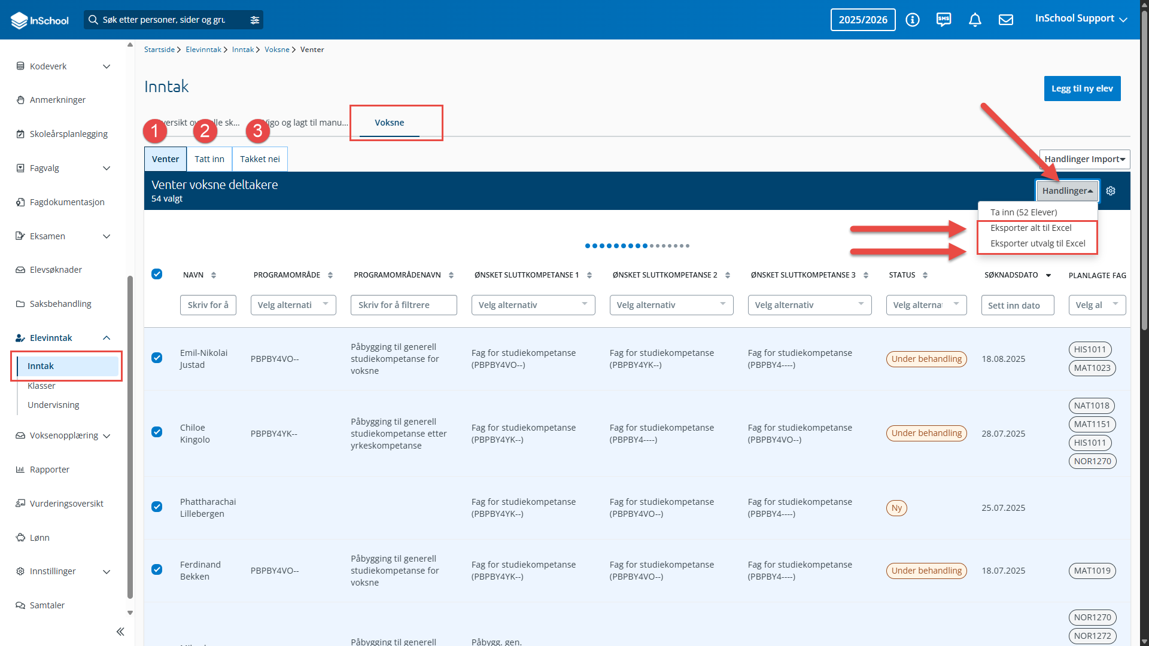Expand Kodeverk sidebar section
The height and width of the screenshot is (646, 1149).
point(107,66)
